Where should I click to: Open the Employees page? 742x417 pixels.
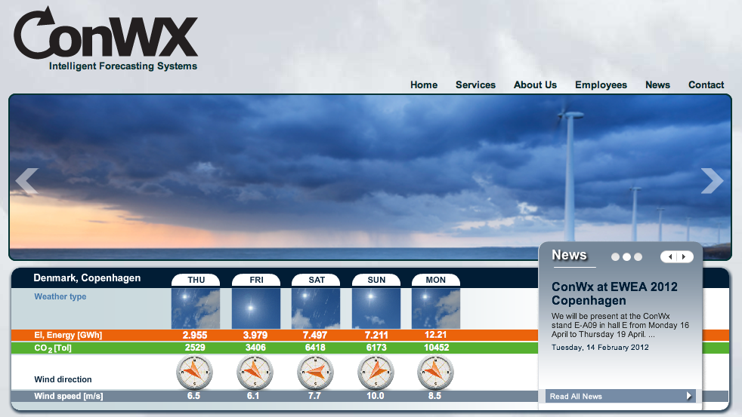601,85
